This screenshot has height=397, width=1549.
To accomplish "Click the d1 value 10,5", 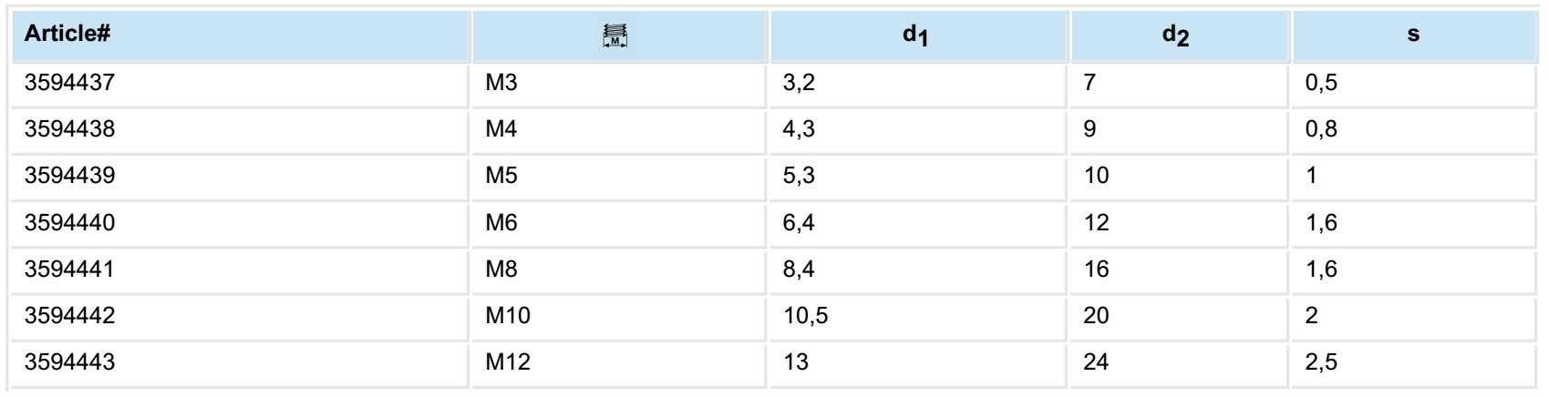I will [x=806, y=316].
